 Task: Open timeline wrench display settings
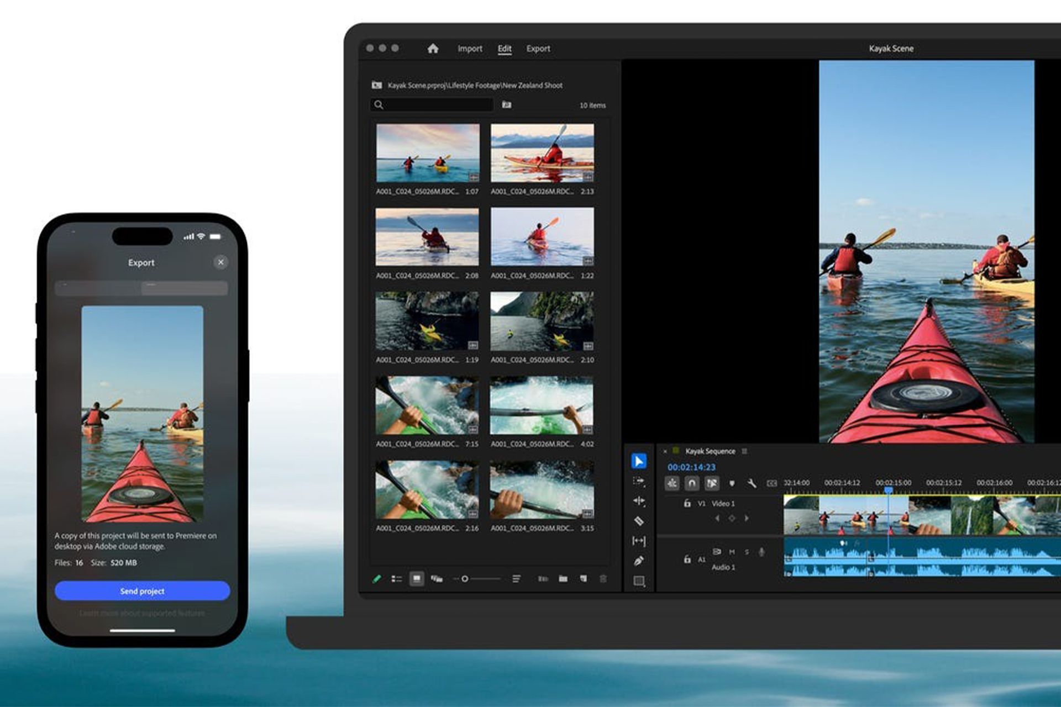coord(752,483)
